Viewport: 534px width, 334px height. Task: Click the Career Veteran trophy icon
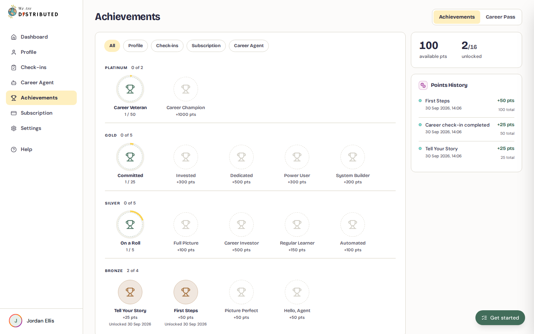[x=130, y=89]
